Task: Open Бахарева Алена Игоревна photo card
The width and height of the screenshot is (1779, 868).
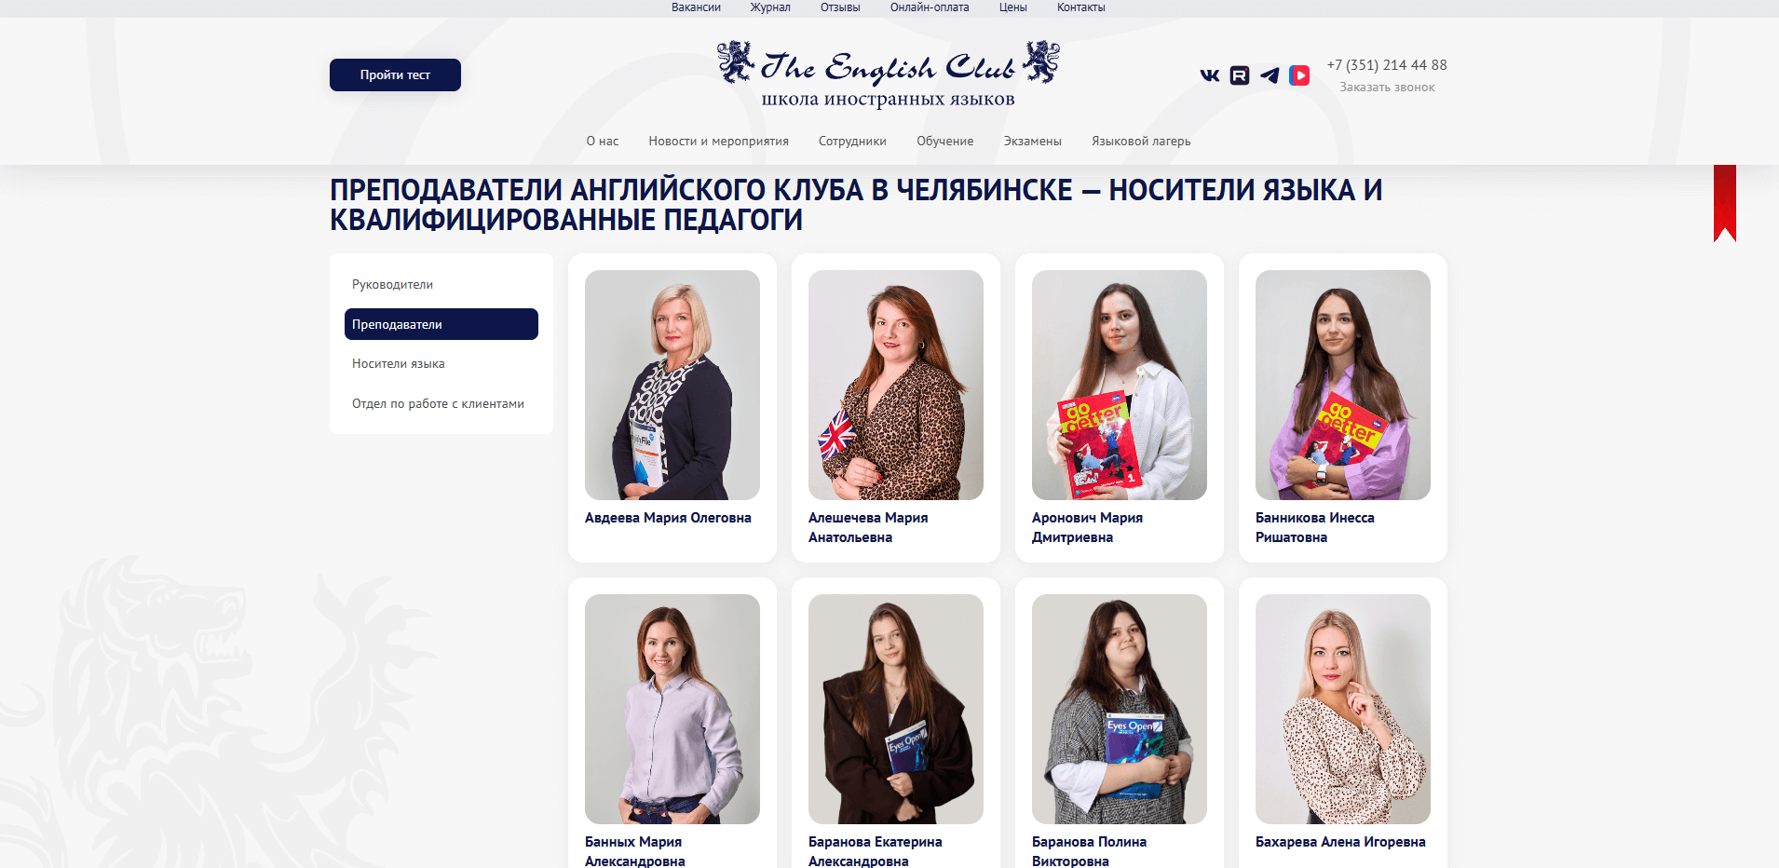Action: (1343, 709)
